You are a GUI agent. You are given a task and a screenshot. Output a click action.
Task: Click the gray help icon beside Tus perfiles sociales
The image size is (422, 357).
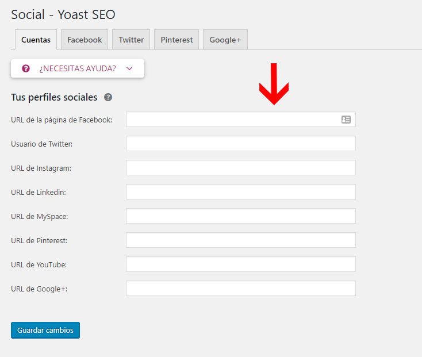click(x=108, y=97)
